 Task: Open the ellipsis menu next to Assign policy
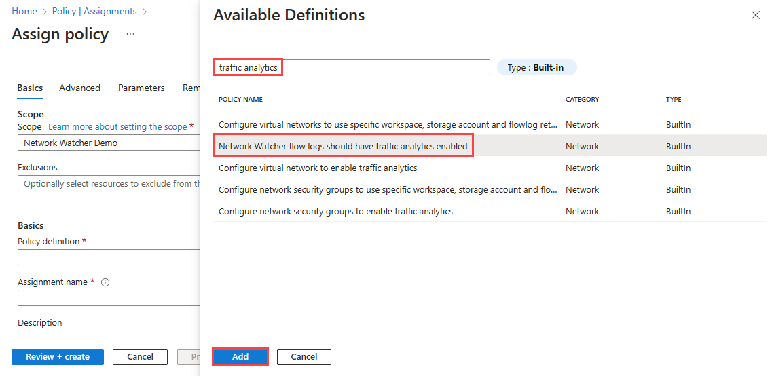130,34
